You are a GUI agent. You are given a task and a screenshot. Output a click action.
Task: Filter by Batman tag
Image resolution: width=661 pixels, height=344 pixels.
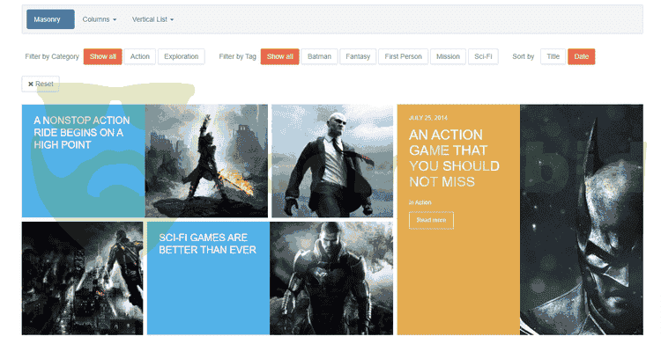tap(320, 56)
